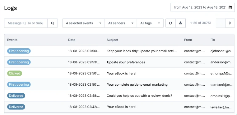Screen dimensions: 237x115
Task: Open 'Your eBook is here!' for lawalker
Action: click(122, 107)
